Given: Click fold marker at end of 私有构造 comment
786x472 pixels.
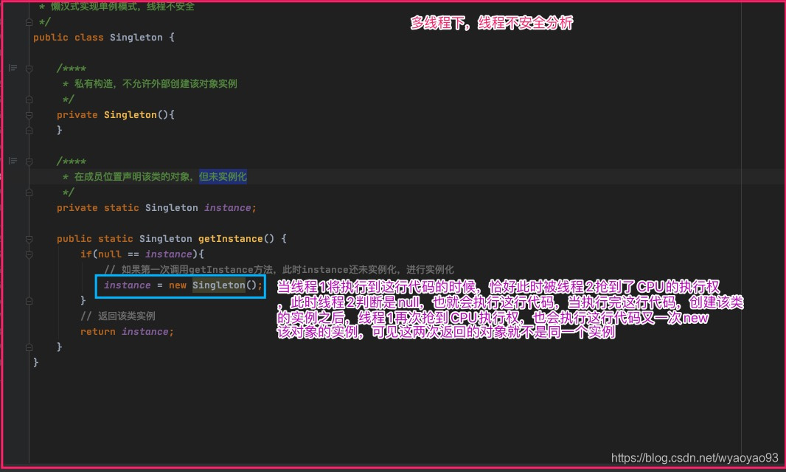Looking at the screenshot, I should (29, 100).
